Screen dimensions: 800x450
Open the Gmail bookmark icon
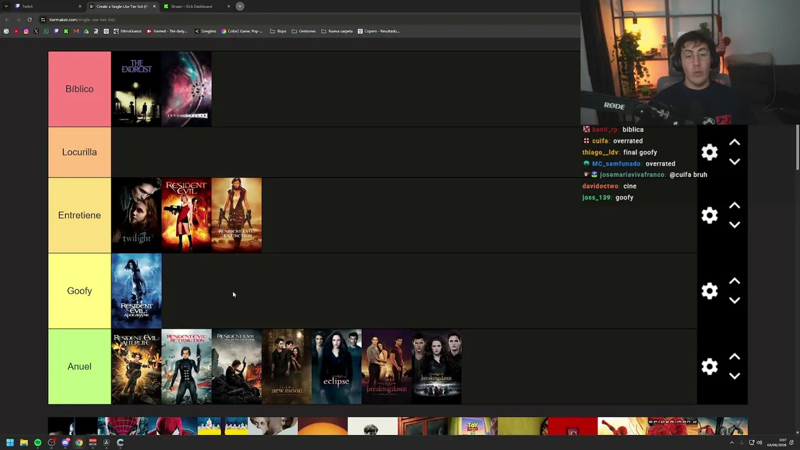coord(76,31)
